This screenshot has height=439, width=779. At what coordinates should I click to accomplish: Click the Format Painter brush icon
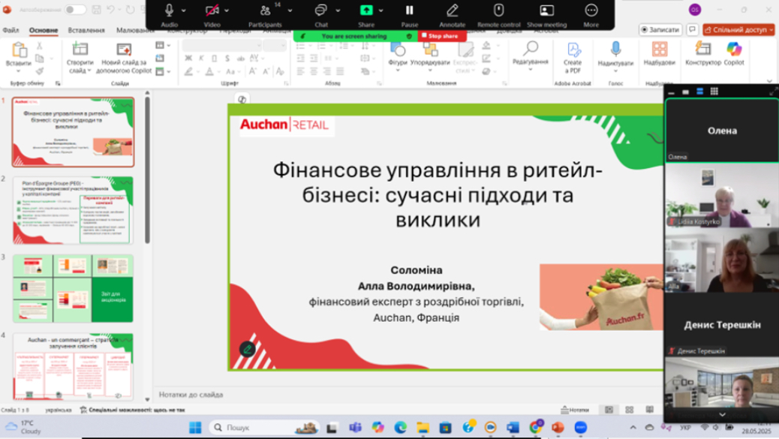[40, 71]
